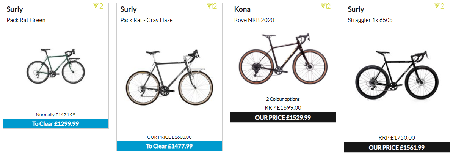453x158 pixels.
Task: Click the V12 icon on Pack Rat Gray Haze card
Action: tap(212, 6)
